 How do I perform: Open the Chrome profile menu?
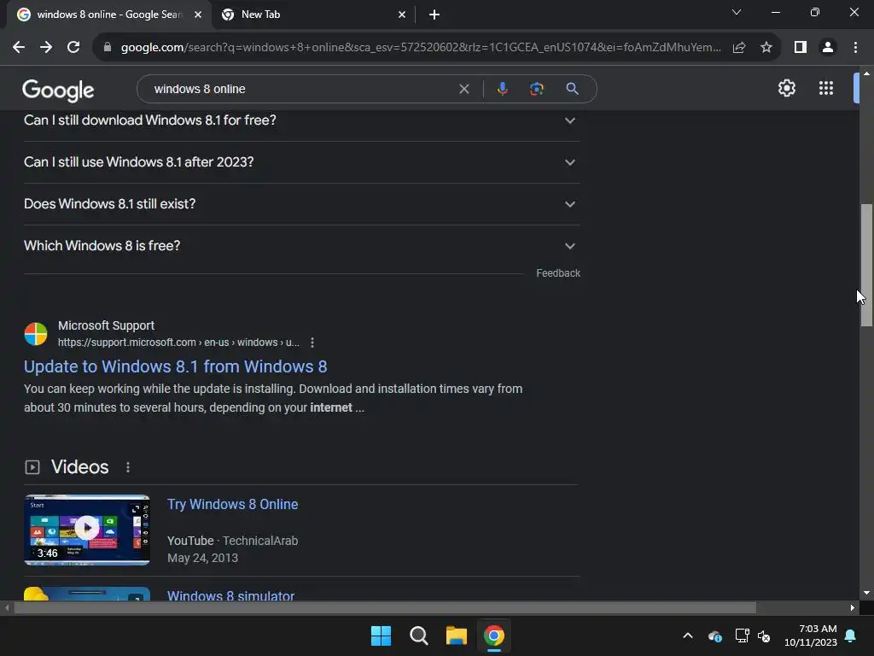coord(828,48)
